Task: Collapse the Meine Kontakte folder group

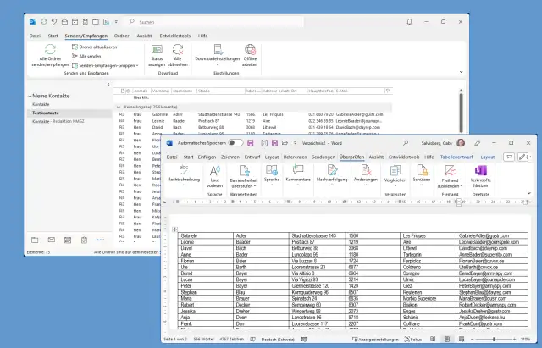Action: click(30, 97)
